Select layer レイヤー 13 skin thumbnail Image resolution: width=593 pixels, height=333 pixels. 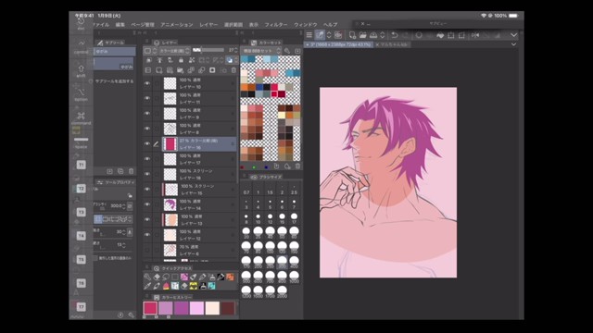[x=171, y=220]
